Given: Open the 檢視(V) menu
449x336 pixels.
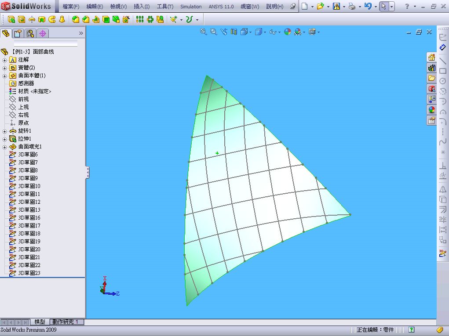Looking at the screenshot, I should click(x=118, y=6).
